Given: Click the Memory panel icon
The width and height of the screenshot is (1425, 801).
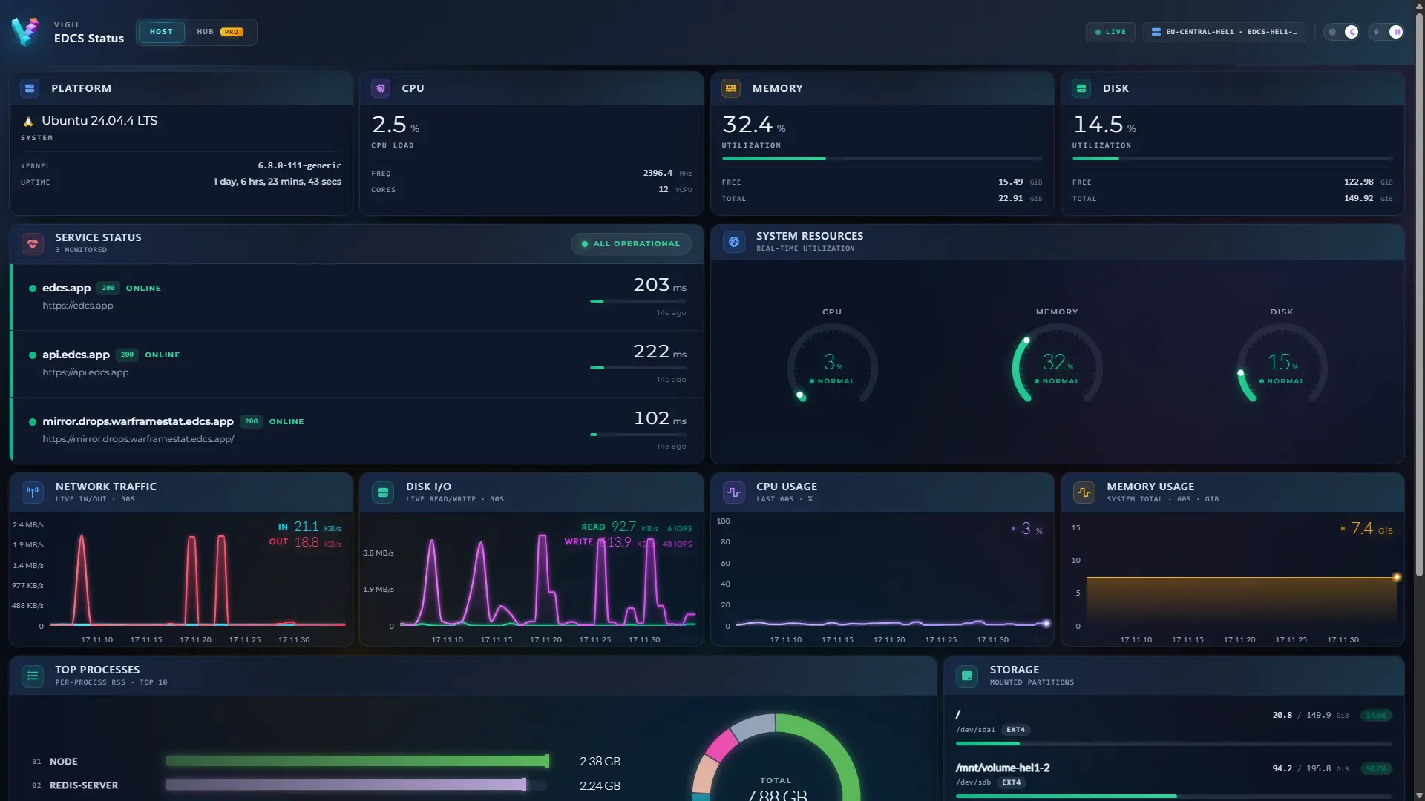Looking at the screenshot, I should click(731, 88).
